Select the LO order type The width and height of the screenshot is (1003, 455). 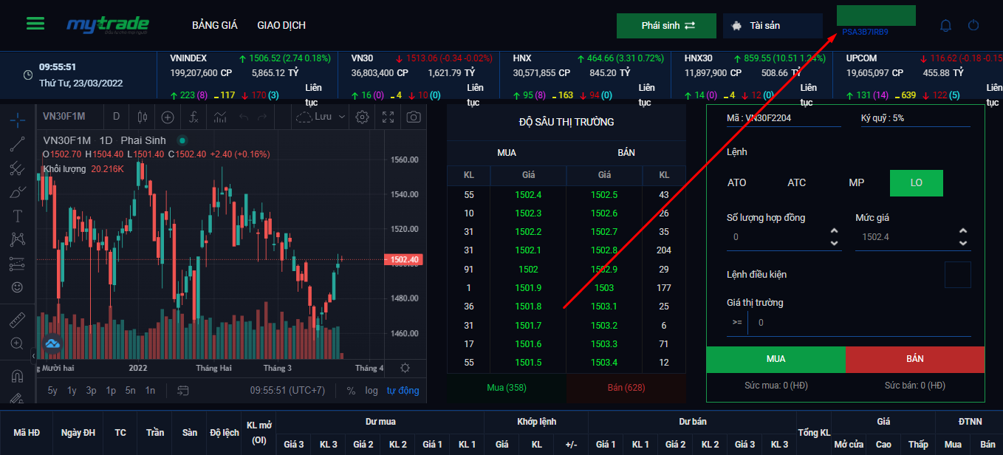(916, 182)
